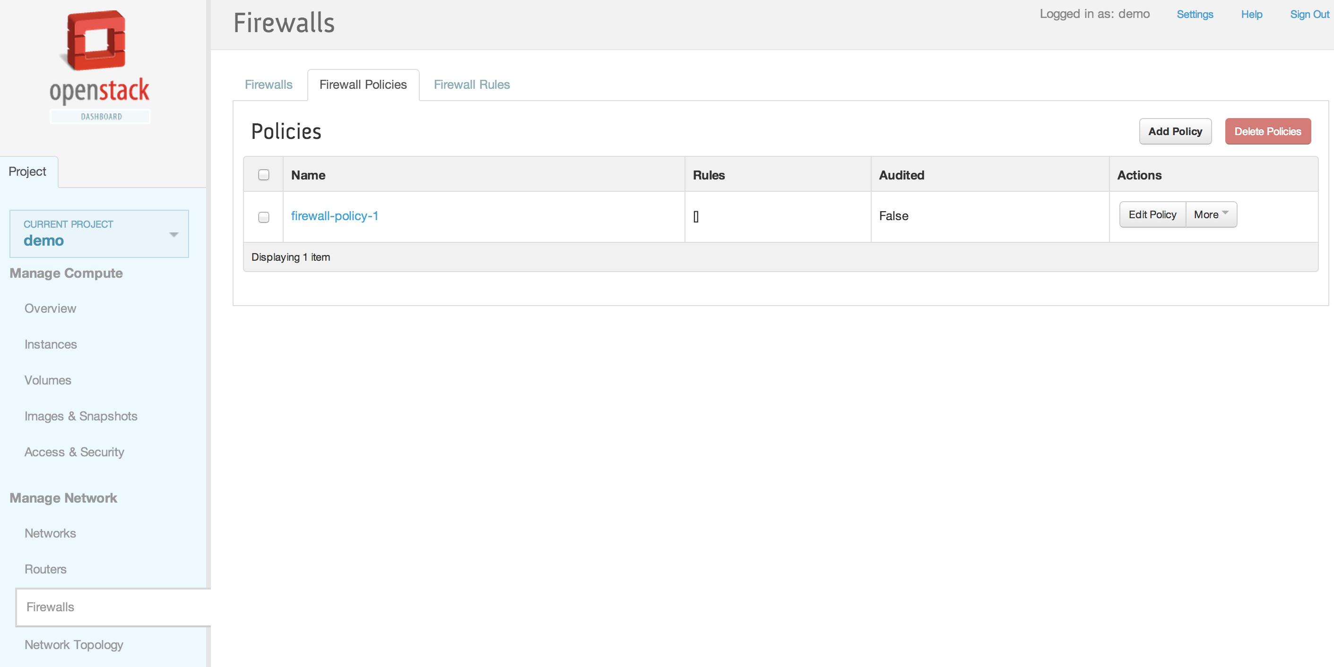Open Images & Snapshots page
The image size is (1334, 667).
81,416
